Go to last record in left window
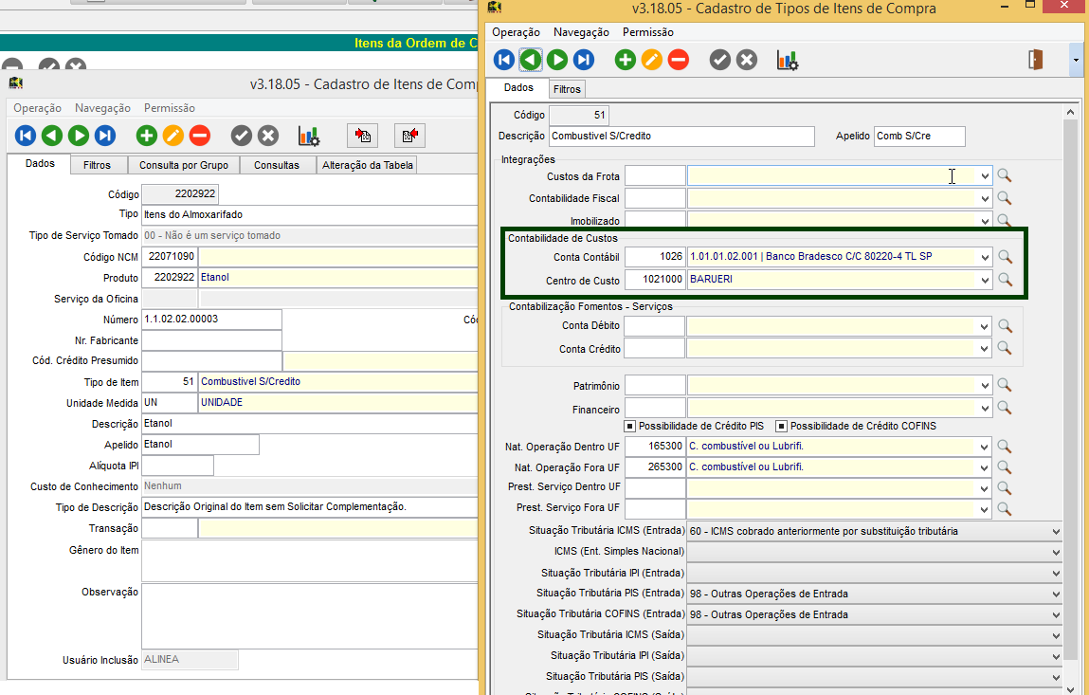Image resolution: width=1089 pixels, height=695 pixels. [x=105, y=136]
